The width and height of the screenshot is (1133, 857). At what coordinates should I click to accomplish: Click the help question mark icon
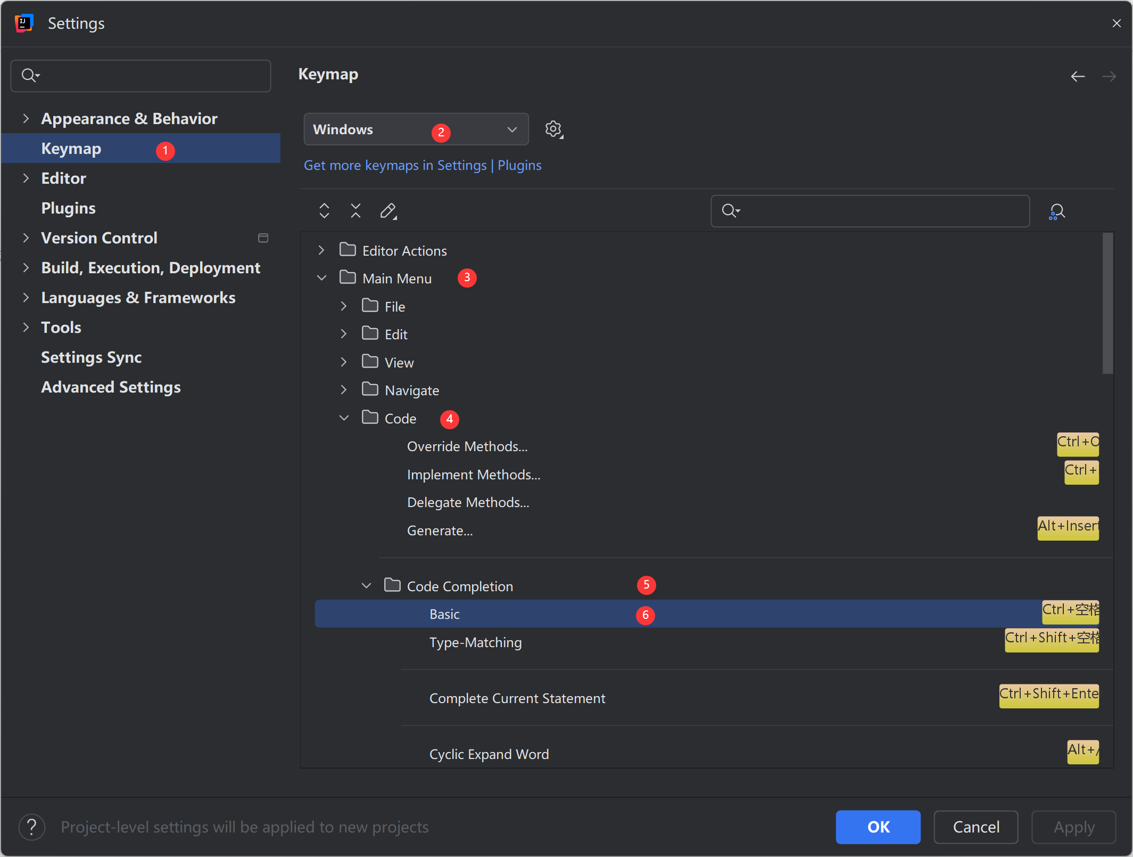tap(32, 827)
